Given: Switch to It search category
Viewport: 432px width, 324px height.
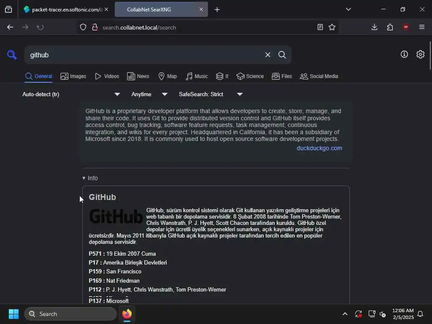Looking at the screenshot, I should (x=222, y=76).
